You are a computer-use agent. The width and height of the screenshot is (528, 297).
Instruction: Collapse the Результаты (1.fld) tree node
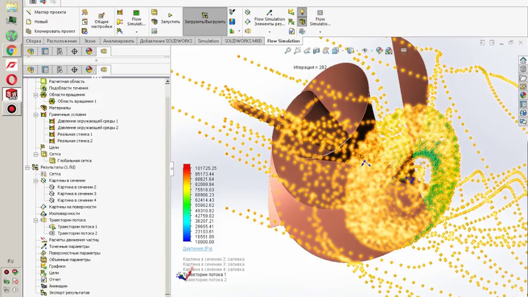[x=28, y=167]
